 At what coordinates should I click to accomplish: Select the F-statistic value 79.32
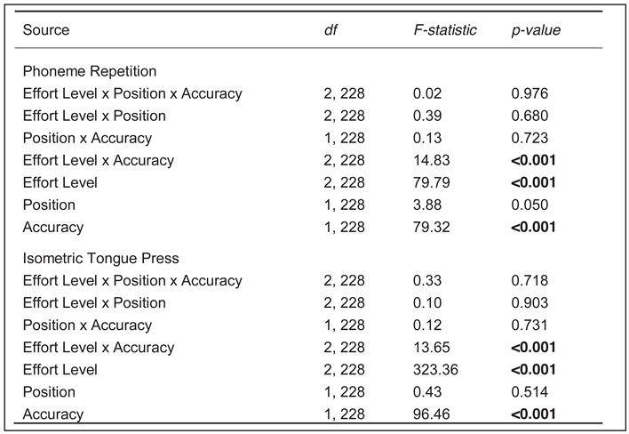click(x=430, y=227)
